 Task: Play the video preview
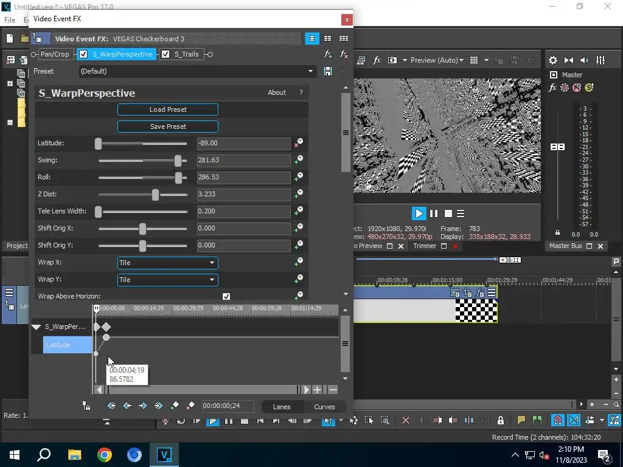(x=419, y=213)
